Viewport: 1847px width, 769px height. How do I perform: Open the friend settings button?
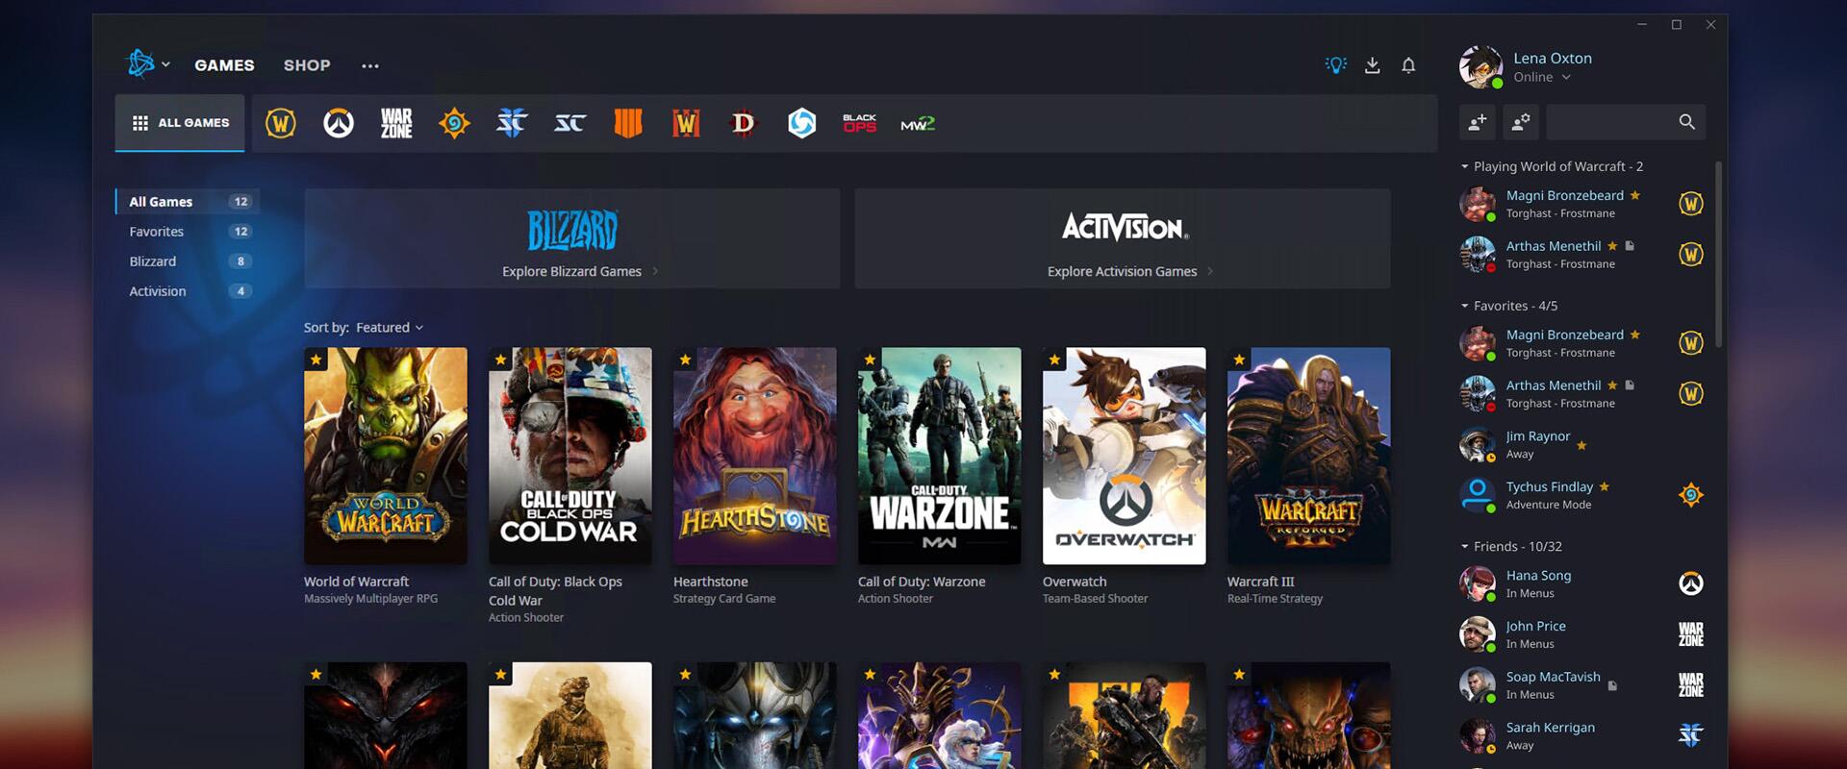pyautogui.click(x=1521, y=122)
